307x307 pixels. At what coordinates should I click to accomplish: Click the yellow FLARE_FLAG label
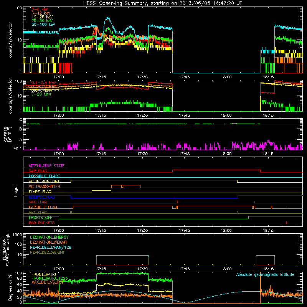[x=40, y=191]
